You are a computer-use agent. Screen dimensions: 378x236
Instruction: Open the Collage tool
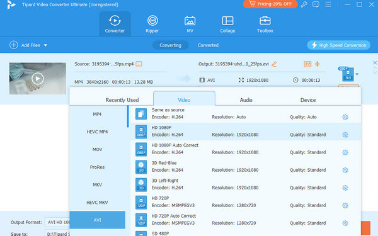click(x=227, y=24)
